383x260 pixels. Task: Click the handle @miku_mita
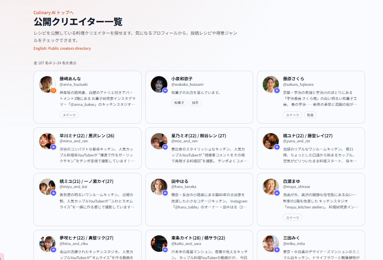click(x=294, y=244)
